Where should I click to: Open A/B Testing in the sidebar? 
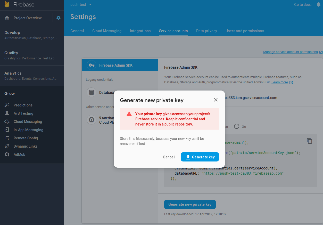(23, 113)
